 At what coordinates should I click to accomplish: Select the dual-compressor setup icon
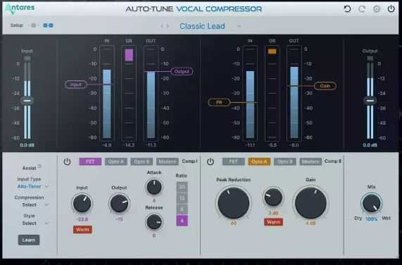tap(48, 25)
